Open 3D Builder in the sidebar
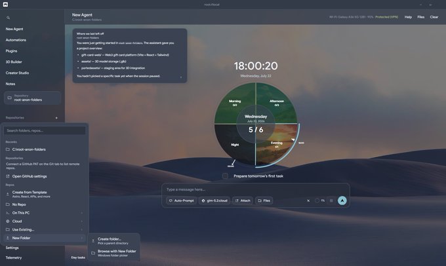 coord(14,62)
